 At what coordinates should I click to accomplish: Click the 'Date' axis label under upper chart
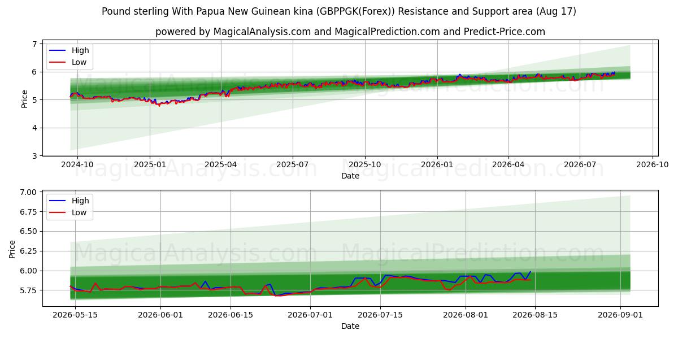(x=350, y=176)
